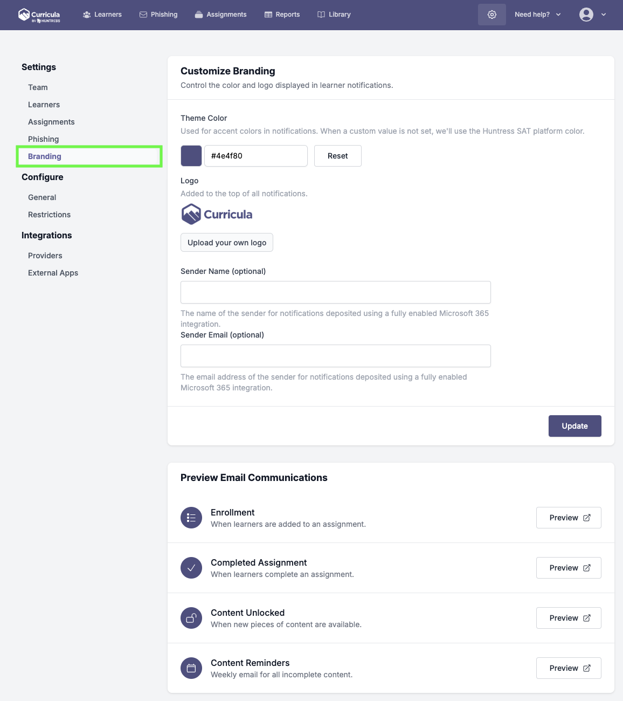Reset the theme color
This screenshot has height=701, width=623.
click(x=338, y=156)
